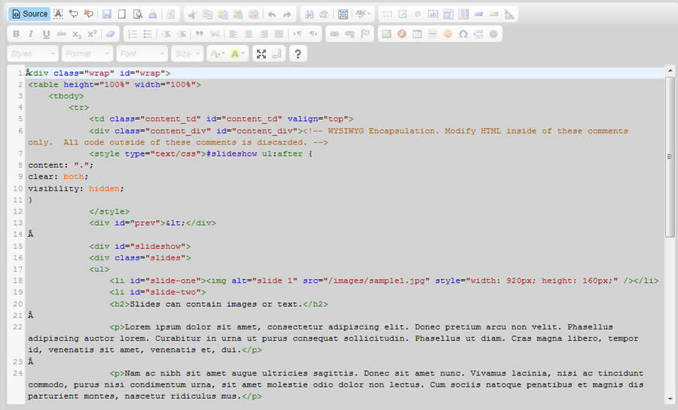Click the question mark About button

coord(298,54)
